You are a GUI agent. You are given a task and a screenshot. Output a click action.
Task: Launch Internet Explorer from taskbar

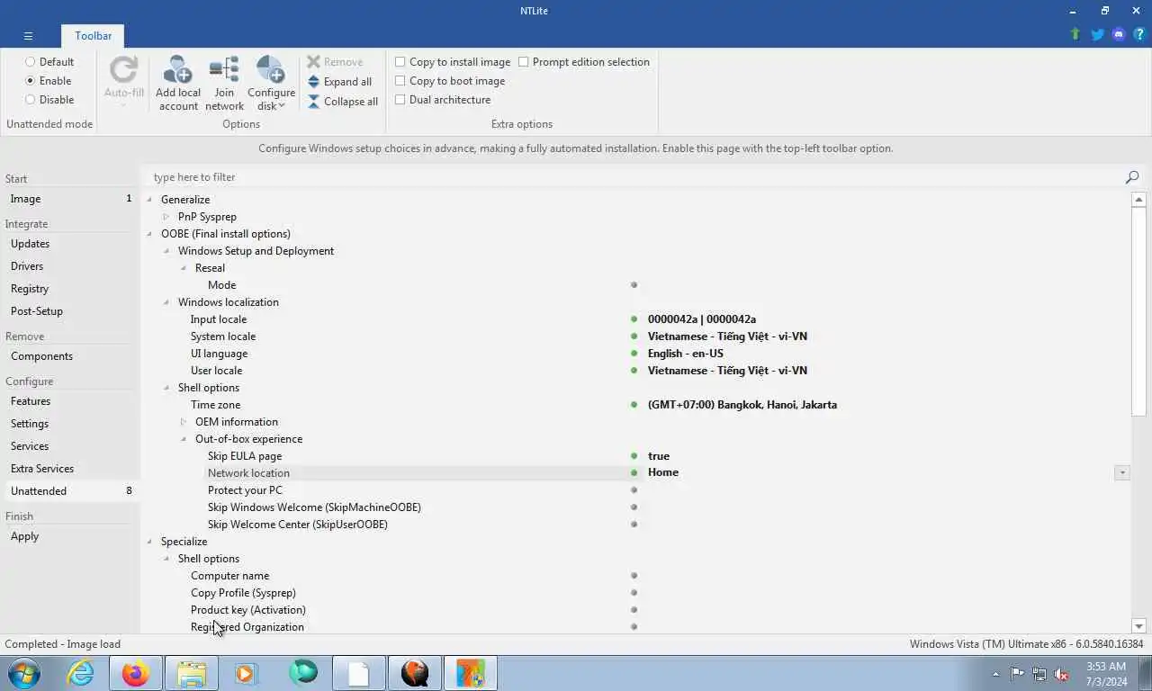[81, 673]
